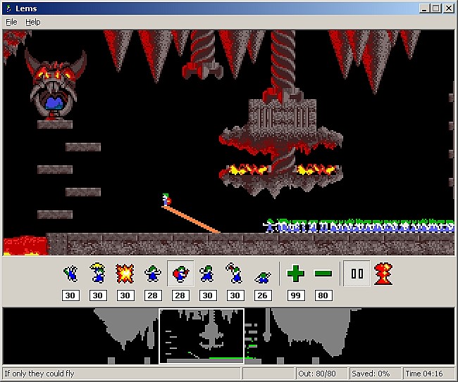The height and width of the screenshot is (382, 458).
Task: Click the climber count box showing 30
Action: 70,295
